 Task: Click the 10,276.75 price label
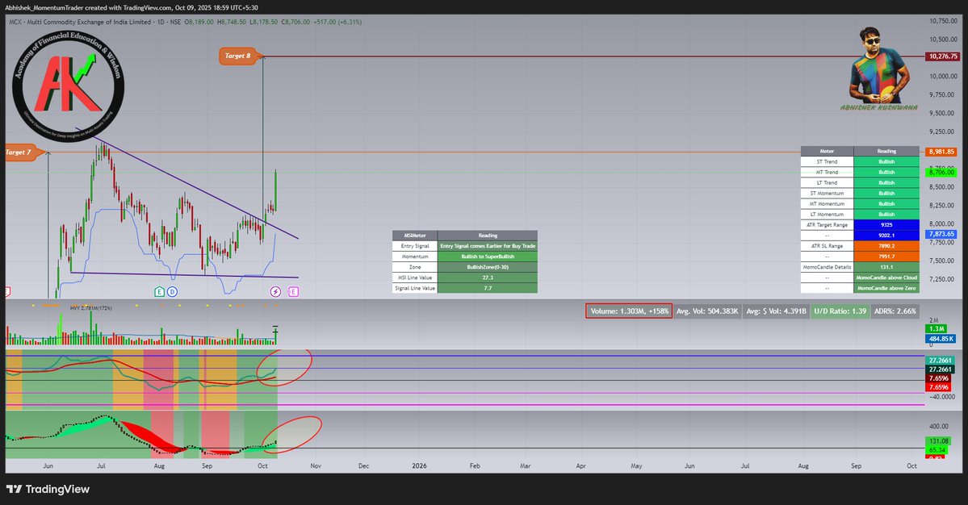click(942, 56)
